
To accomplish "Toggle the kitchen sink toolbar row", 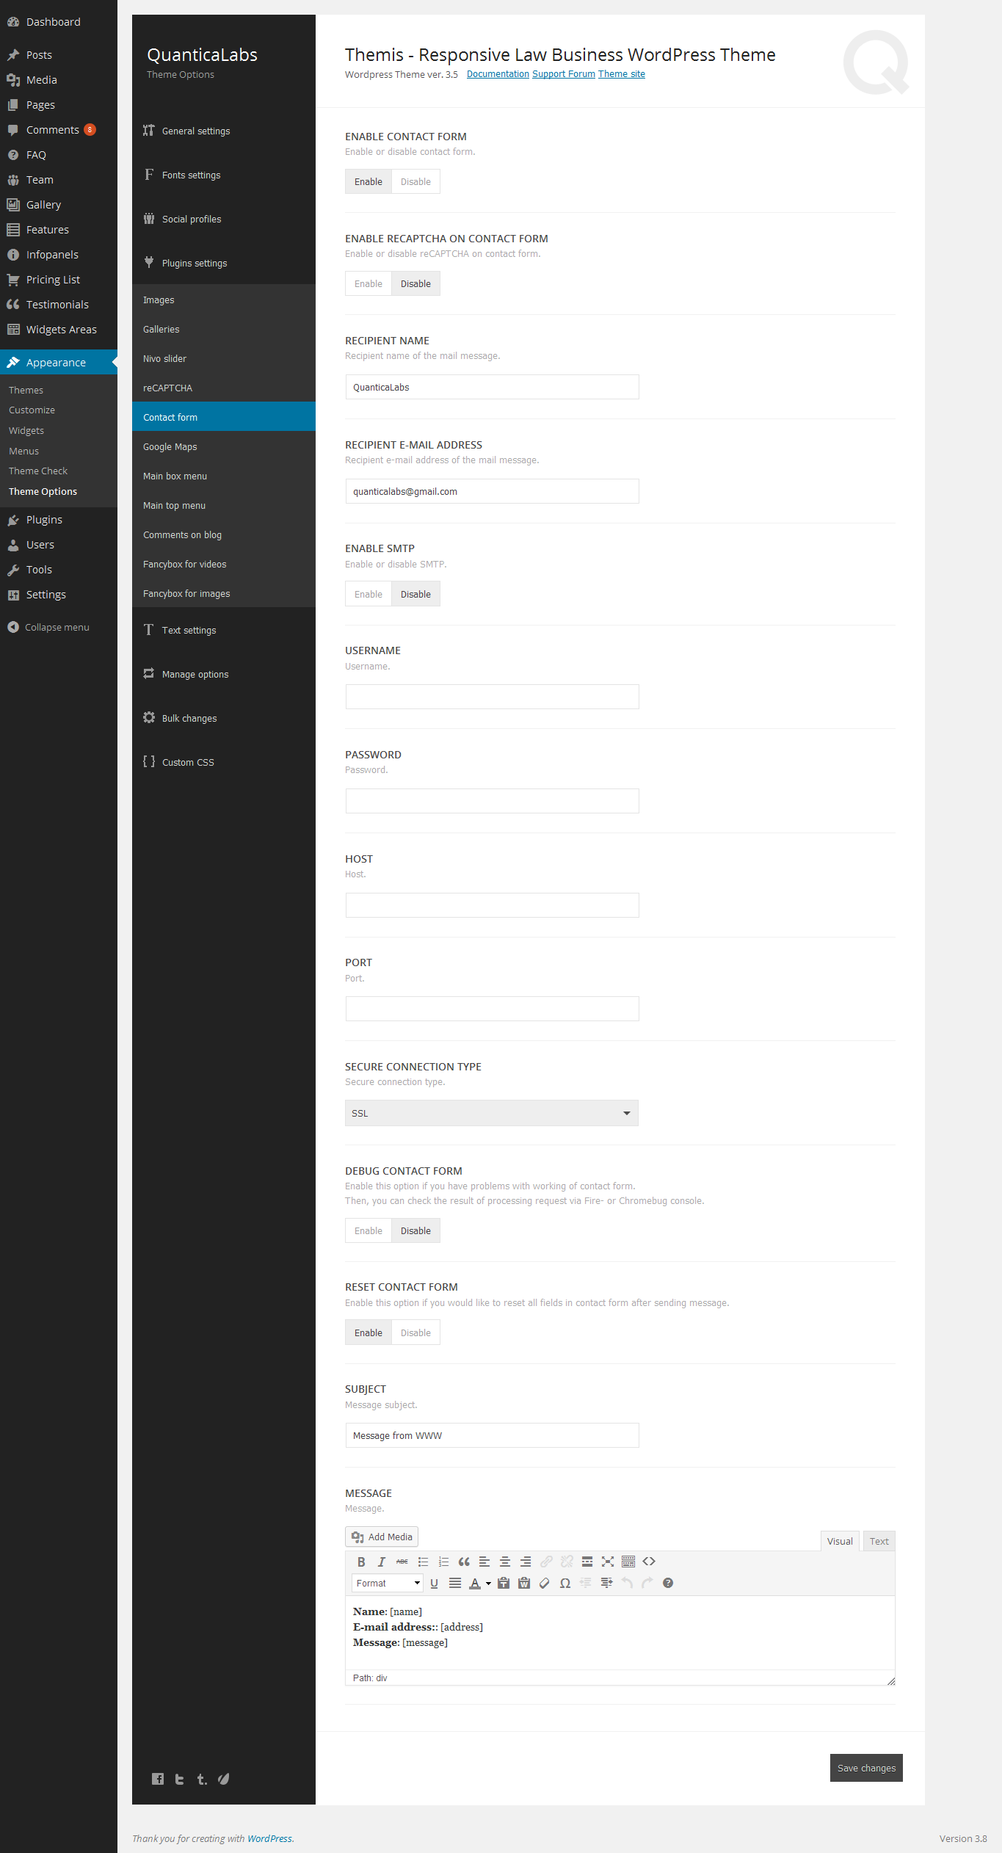I will tap(628, 1562).
